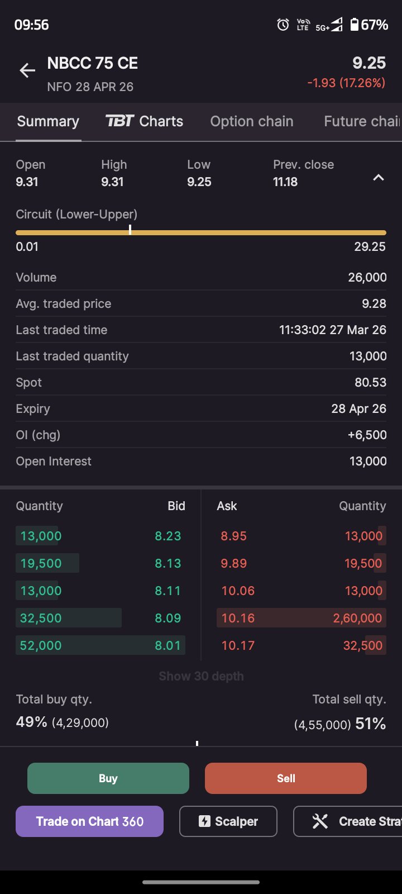
Task: Show 30 depth of market
Action: click(x=201, y=676)
